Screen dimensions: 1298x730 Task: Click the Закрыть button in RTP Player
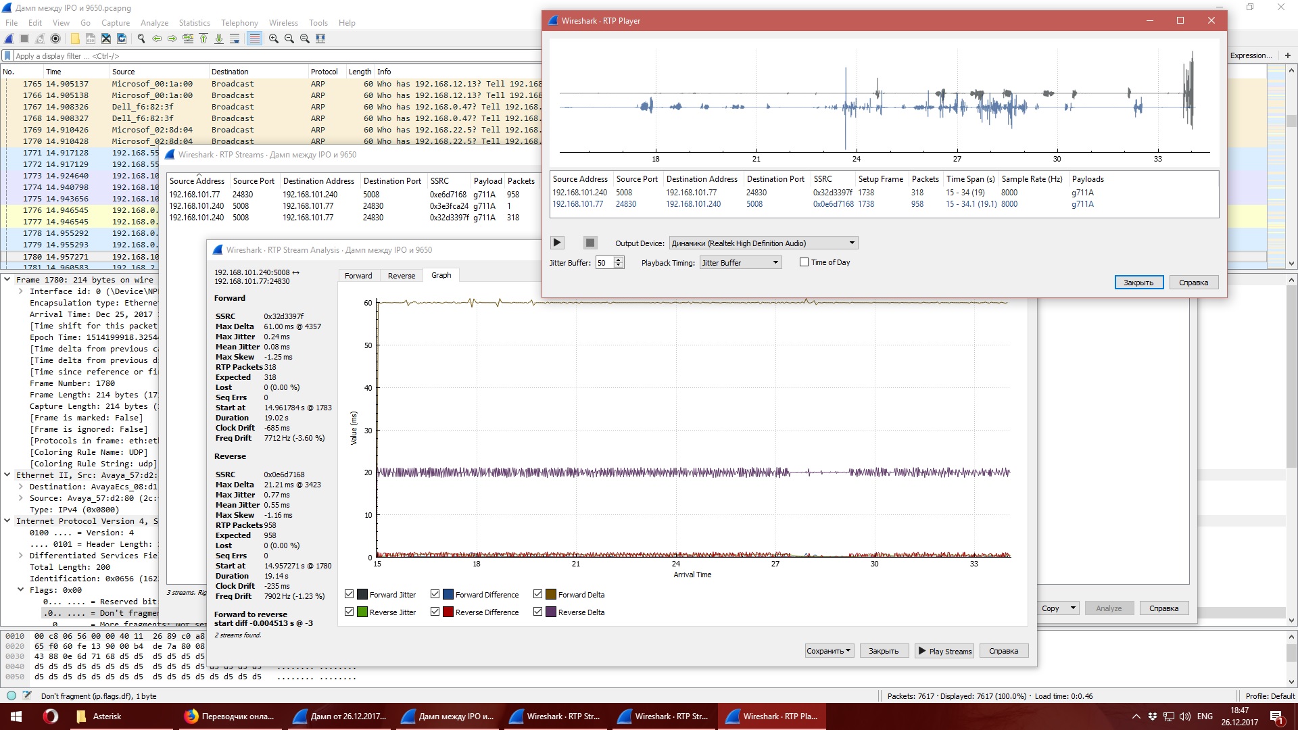coord(1138,283)
